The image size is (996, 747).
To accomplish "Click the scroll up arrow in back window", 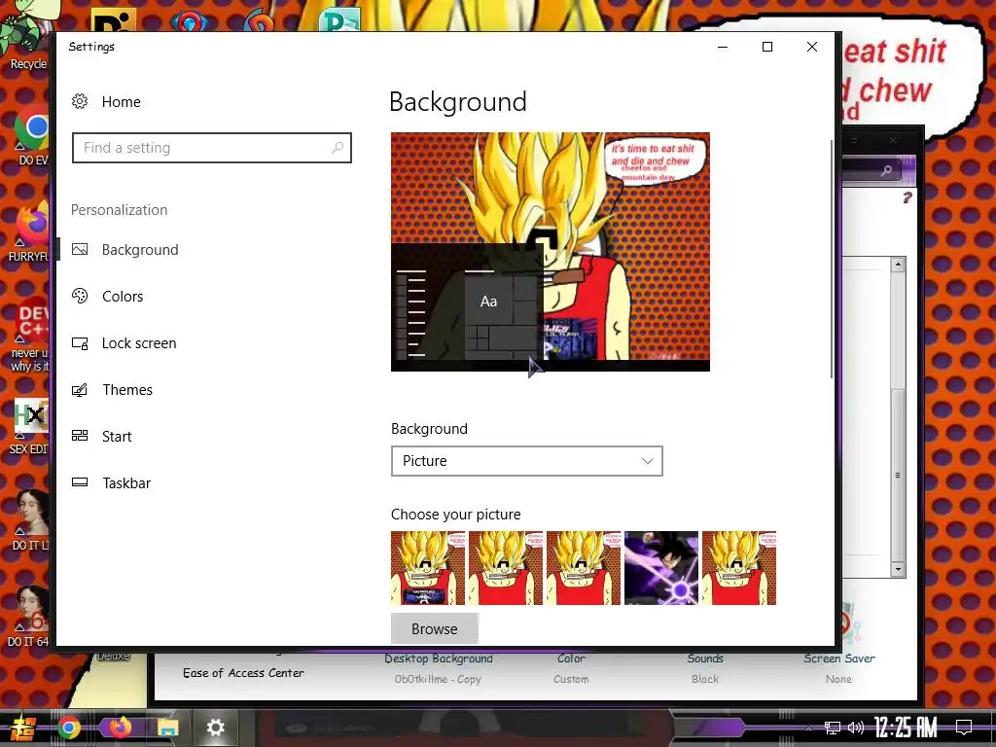I will (898, 265).
